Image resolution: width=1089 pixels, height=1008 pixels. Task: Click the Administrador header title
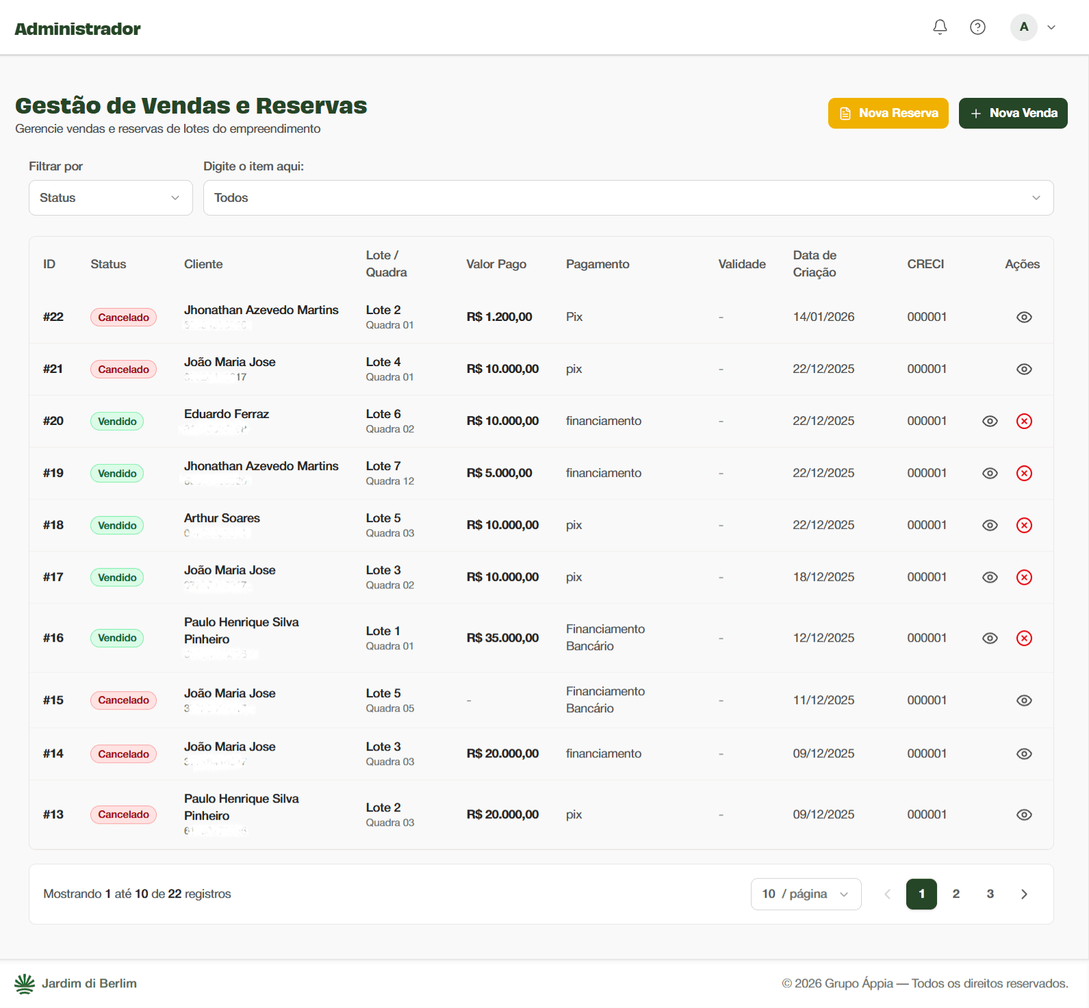click(x=77, y=29)
